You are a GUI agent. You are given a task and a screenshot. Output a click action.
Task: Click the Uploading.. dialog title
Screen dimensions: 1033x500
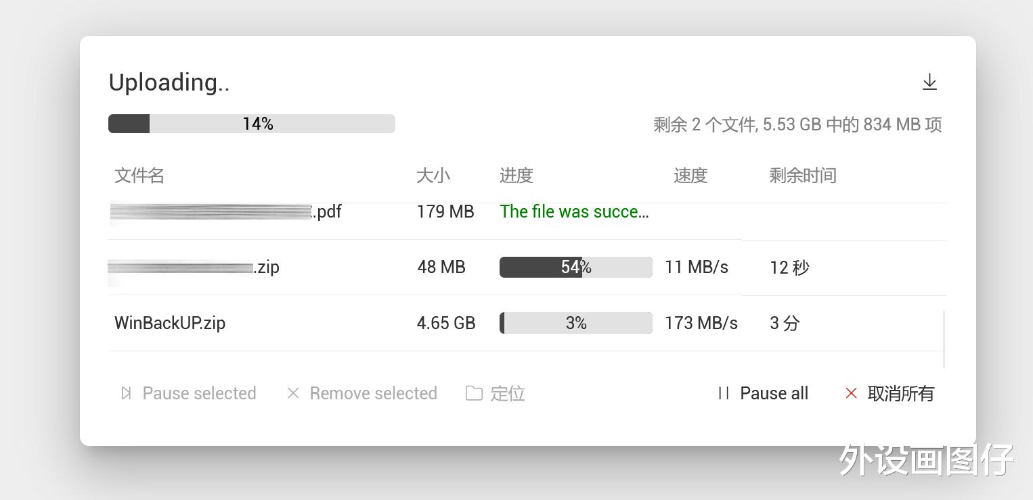pos(169,82)
